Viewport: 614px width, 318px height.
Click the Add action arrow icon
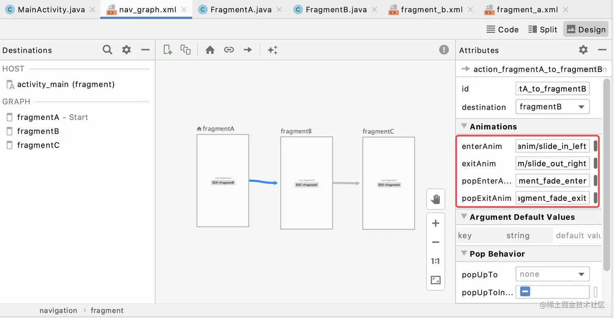coord(248,50)
